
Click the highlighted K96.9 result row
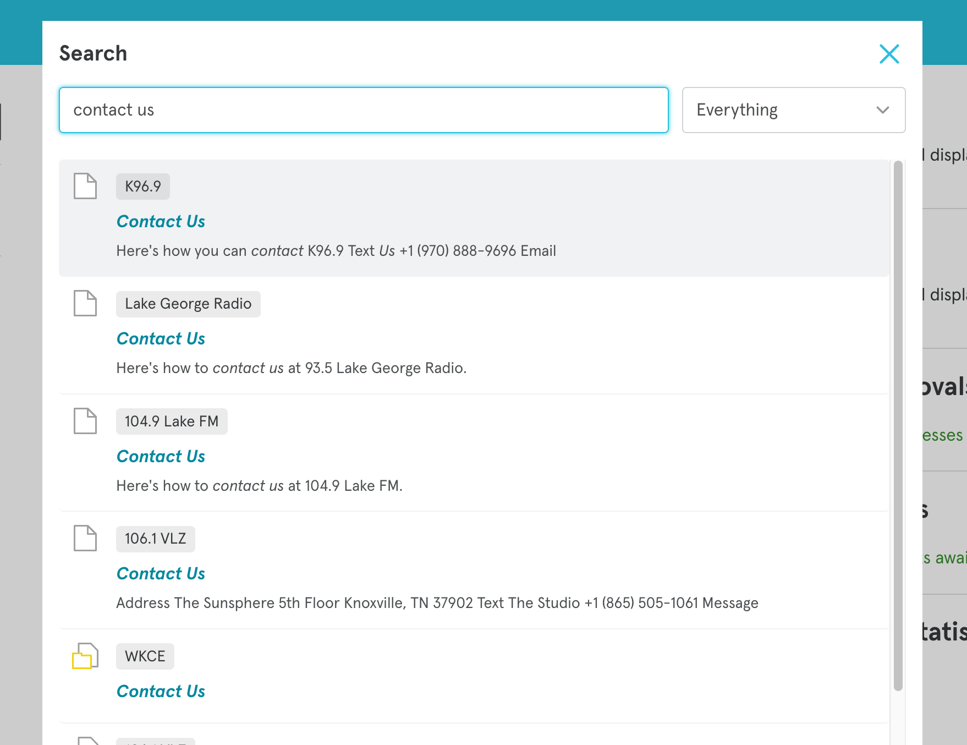pyautogui.click(x=475, y=218)
